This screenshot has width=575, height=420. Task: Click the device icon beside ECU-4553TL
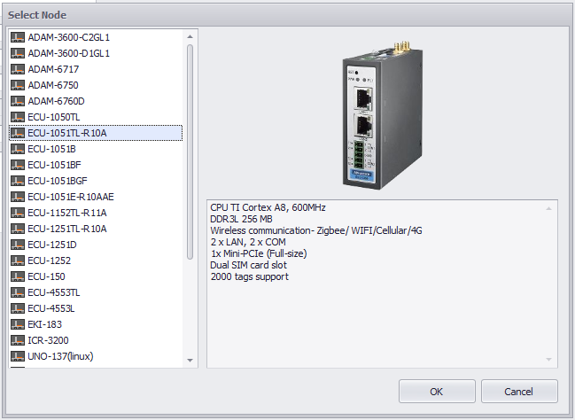point(18,292)
